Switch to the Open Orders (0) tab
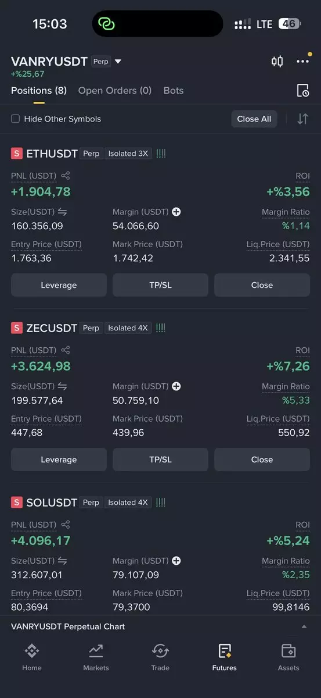Image resolution: width=321 pixels, height=698 pixels. pyautogui.click(x=115, y=91)
